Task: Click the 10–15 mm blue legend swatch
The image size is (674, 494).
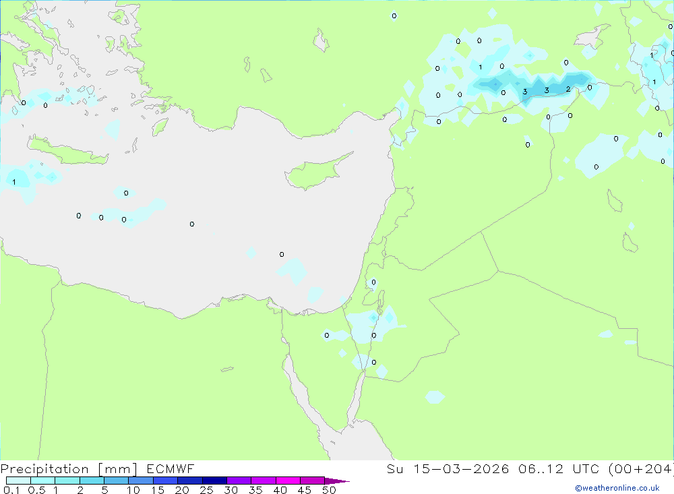Action: pyautogui.click(x=141, y=481)
